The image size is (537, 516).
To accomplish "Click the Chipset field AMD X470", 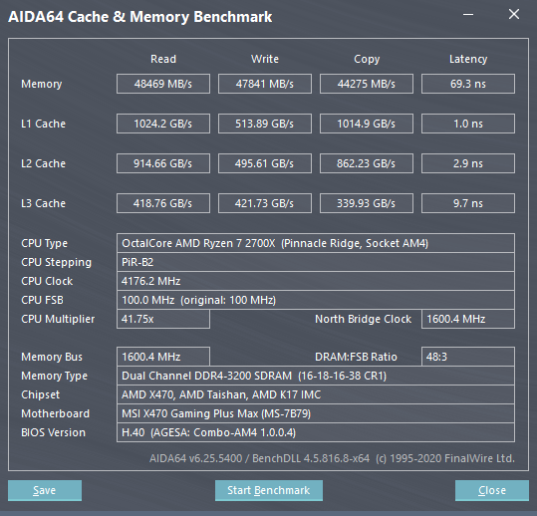I will pos(316,394).
